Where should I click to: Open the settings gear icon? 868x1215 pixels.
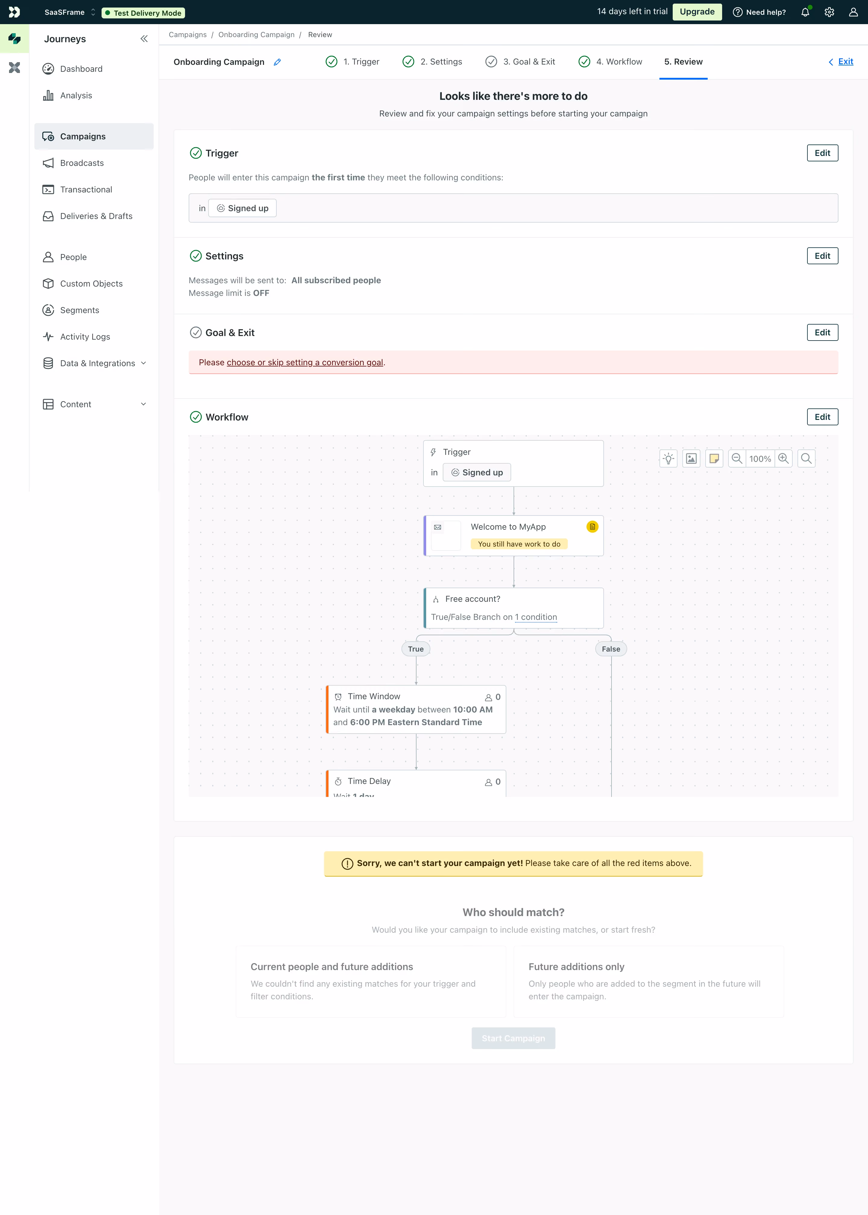pos(829,12)
